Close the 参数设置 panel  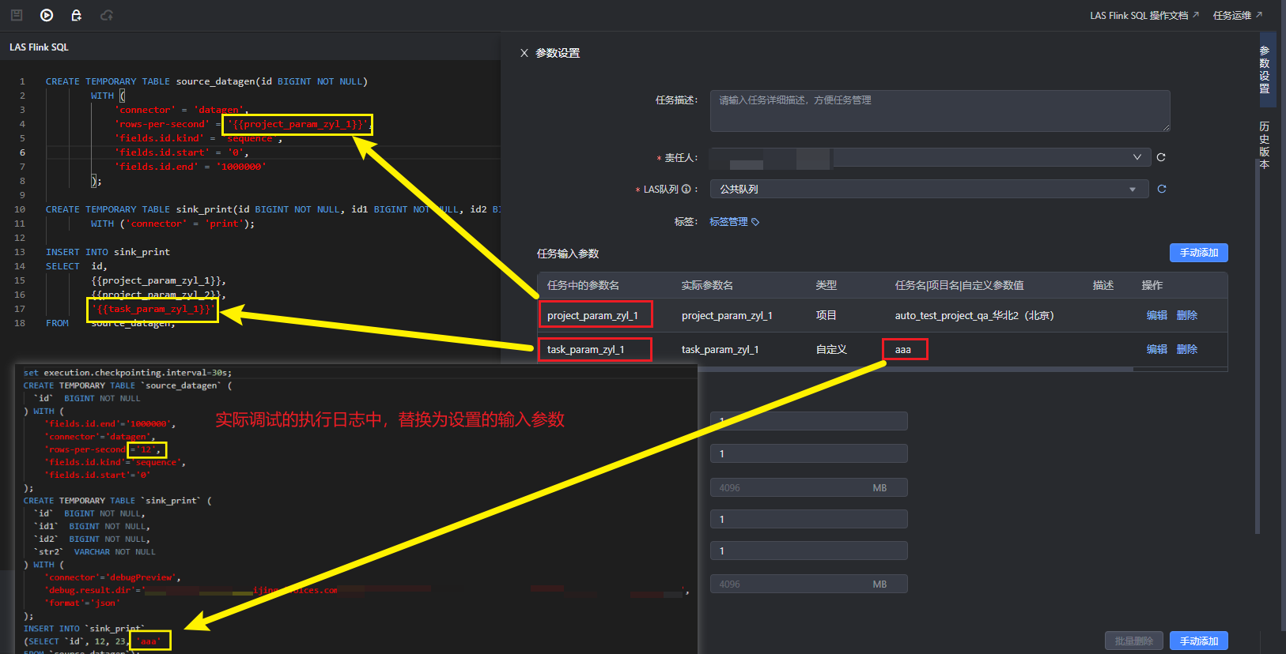[524, 53]
